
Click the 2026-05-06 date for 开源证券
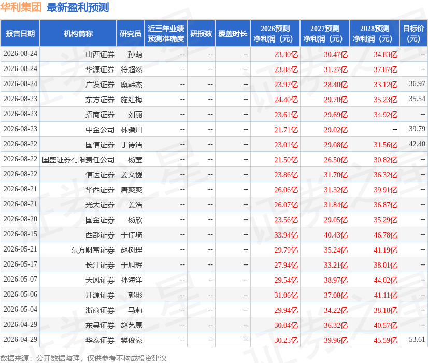point(21,294)
